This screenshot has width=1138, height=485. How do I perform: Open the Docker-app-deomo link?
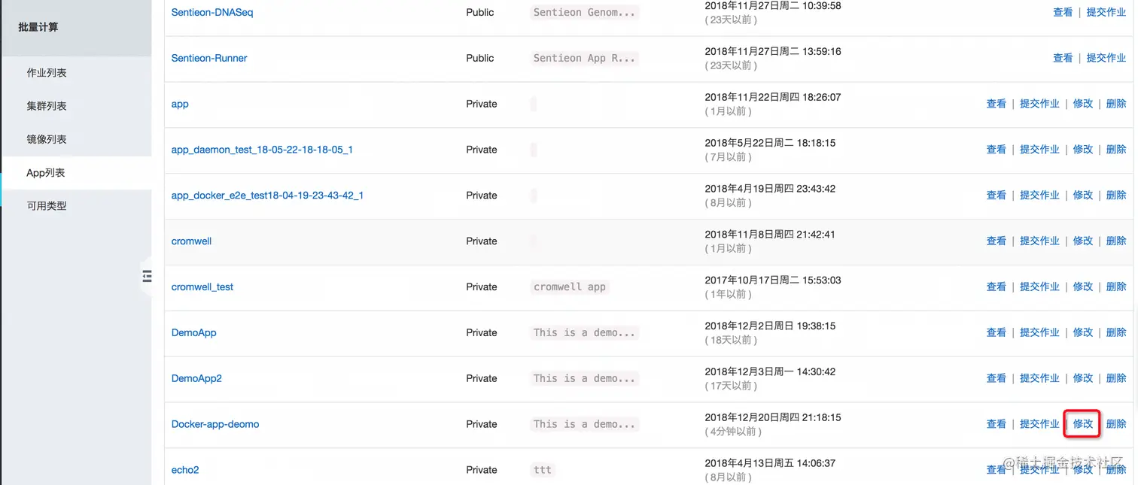coord(215,424)
